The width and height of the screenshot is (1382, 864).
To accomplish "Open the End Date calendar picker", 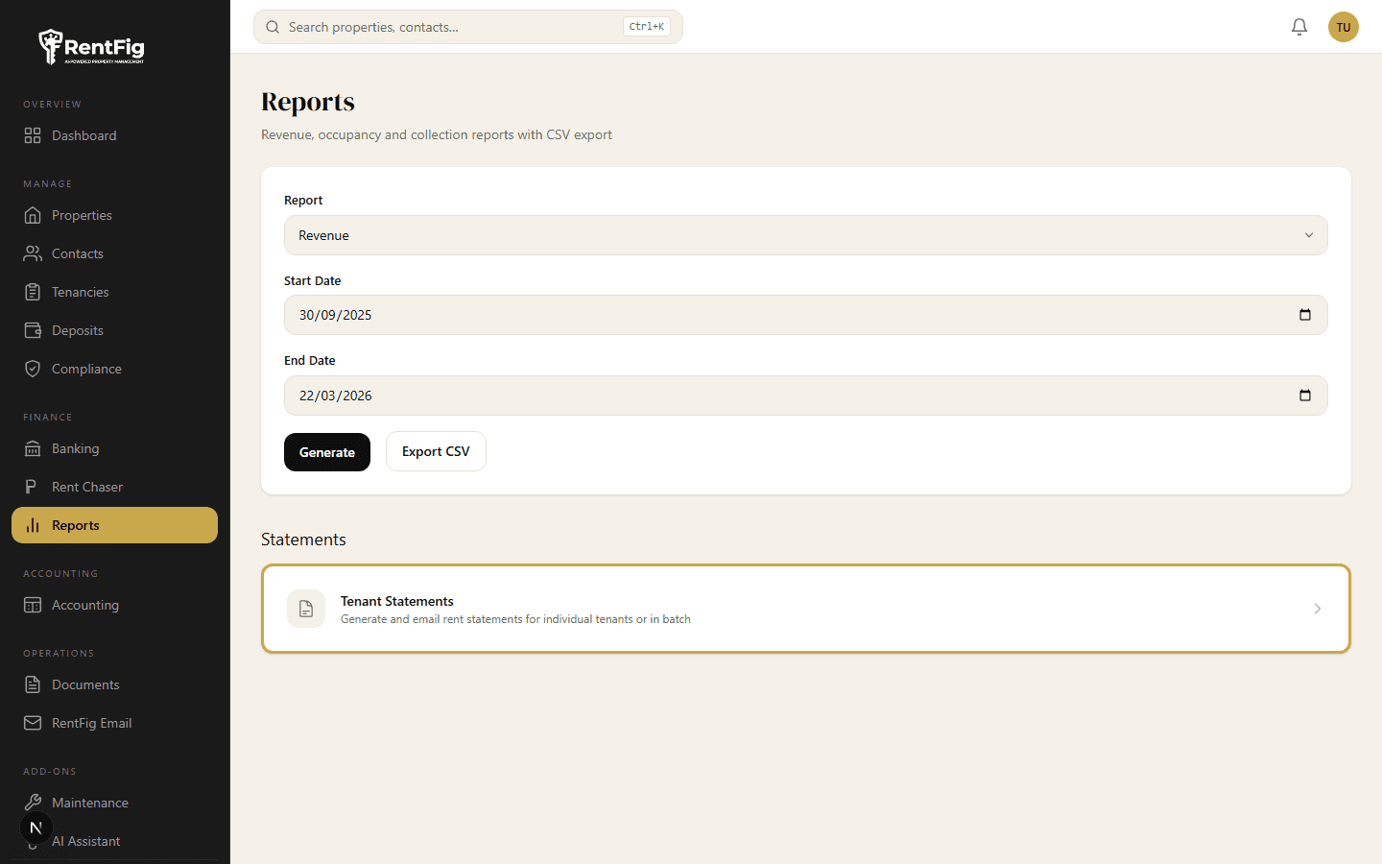I will (1305, 395).
